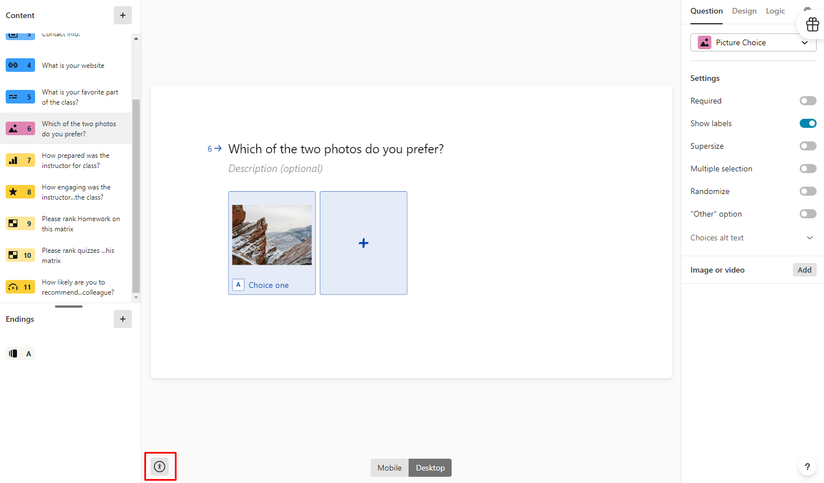Screen dimensions: 824x483
Task: Click the accessibility icon at bottom left
Action: (x=160, y=467)
